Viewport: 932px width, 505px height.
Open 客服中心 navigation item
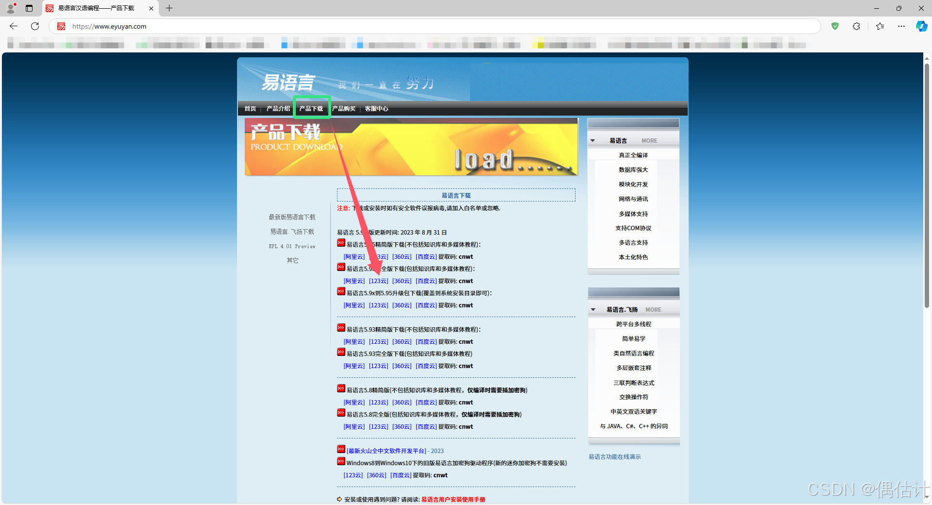tap(376, 109)
